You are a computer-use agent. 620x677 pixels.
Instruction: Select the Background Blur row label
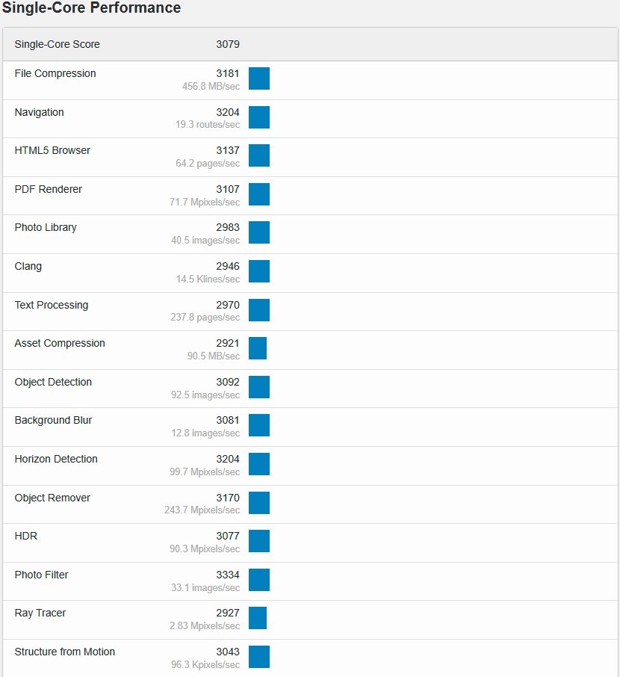click(x=53, y=421)
